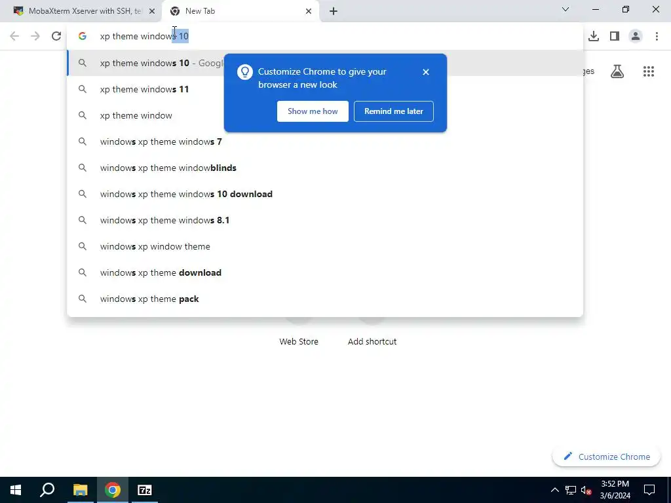Select suggestion windows xp theme windowblinds

325,168
